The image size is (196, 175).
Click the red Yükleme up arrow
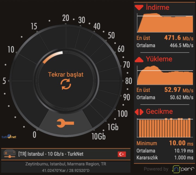(x=139, y=60)
